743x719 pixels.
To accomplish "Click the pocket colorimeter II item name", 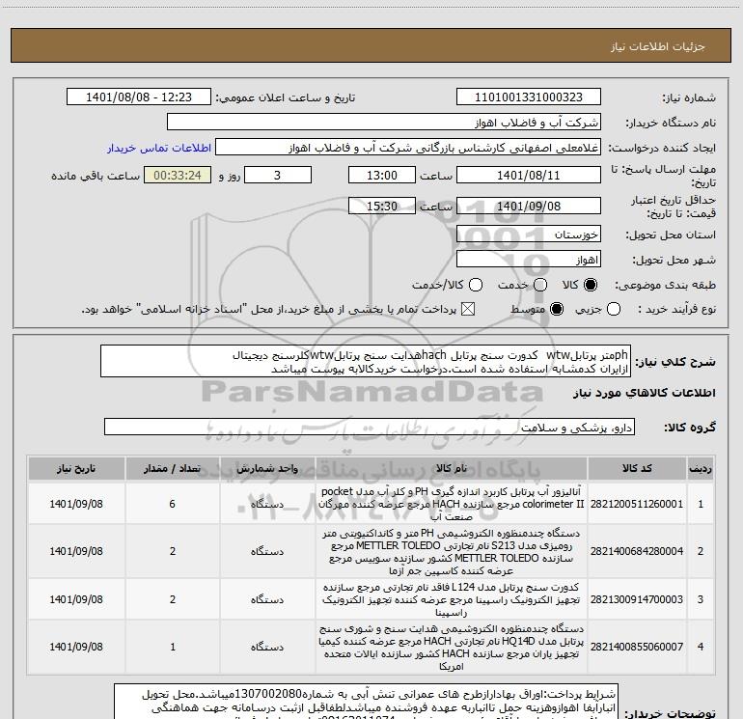I will coord(452,504).
